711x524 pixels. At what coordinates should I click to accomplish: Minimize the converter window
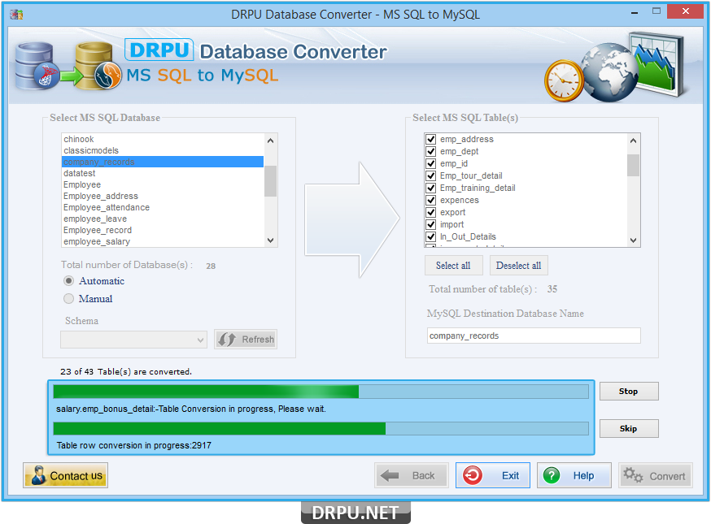[635, 11]
